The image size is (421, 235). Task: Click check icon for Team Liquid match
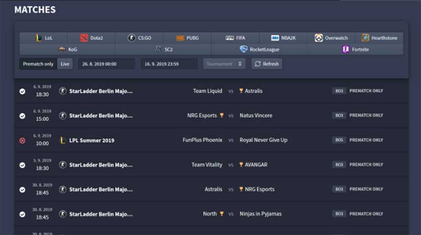pyautogui.click(x=22, y=91)
